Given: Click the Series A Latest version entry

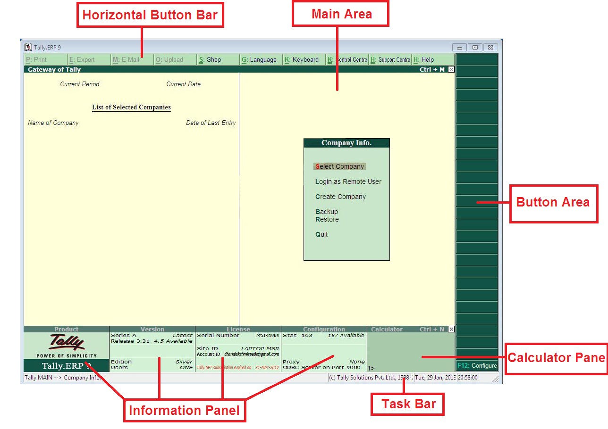Looking at the screenshot, I should (x=152, y=336).
